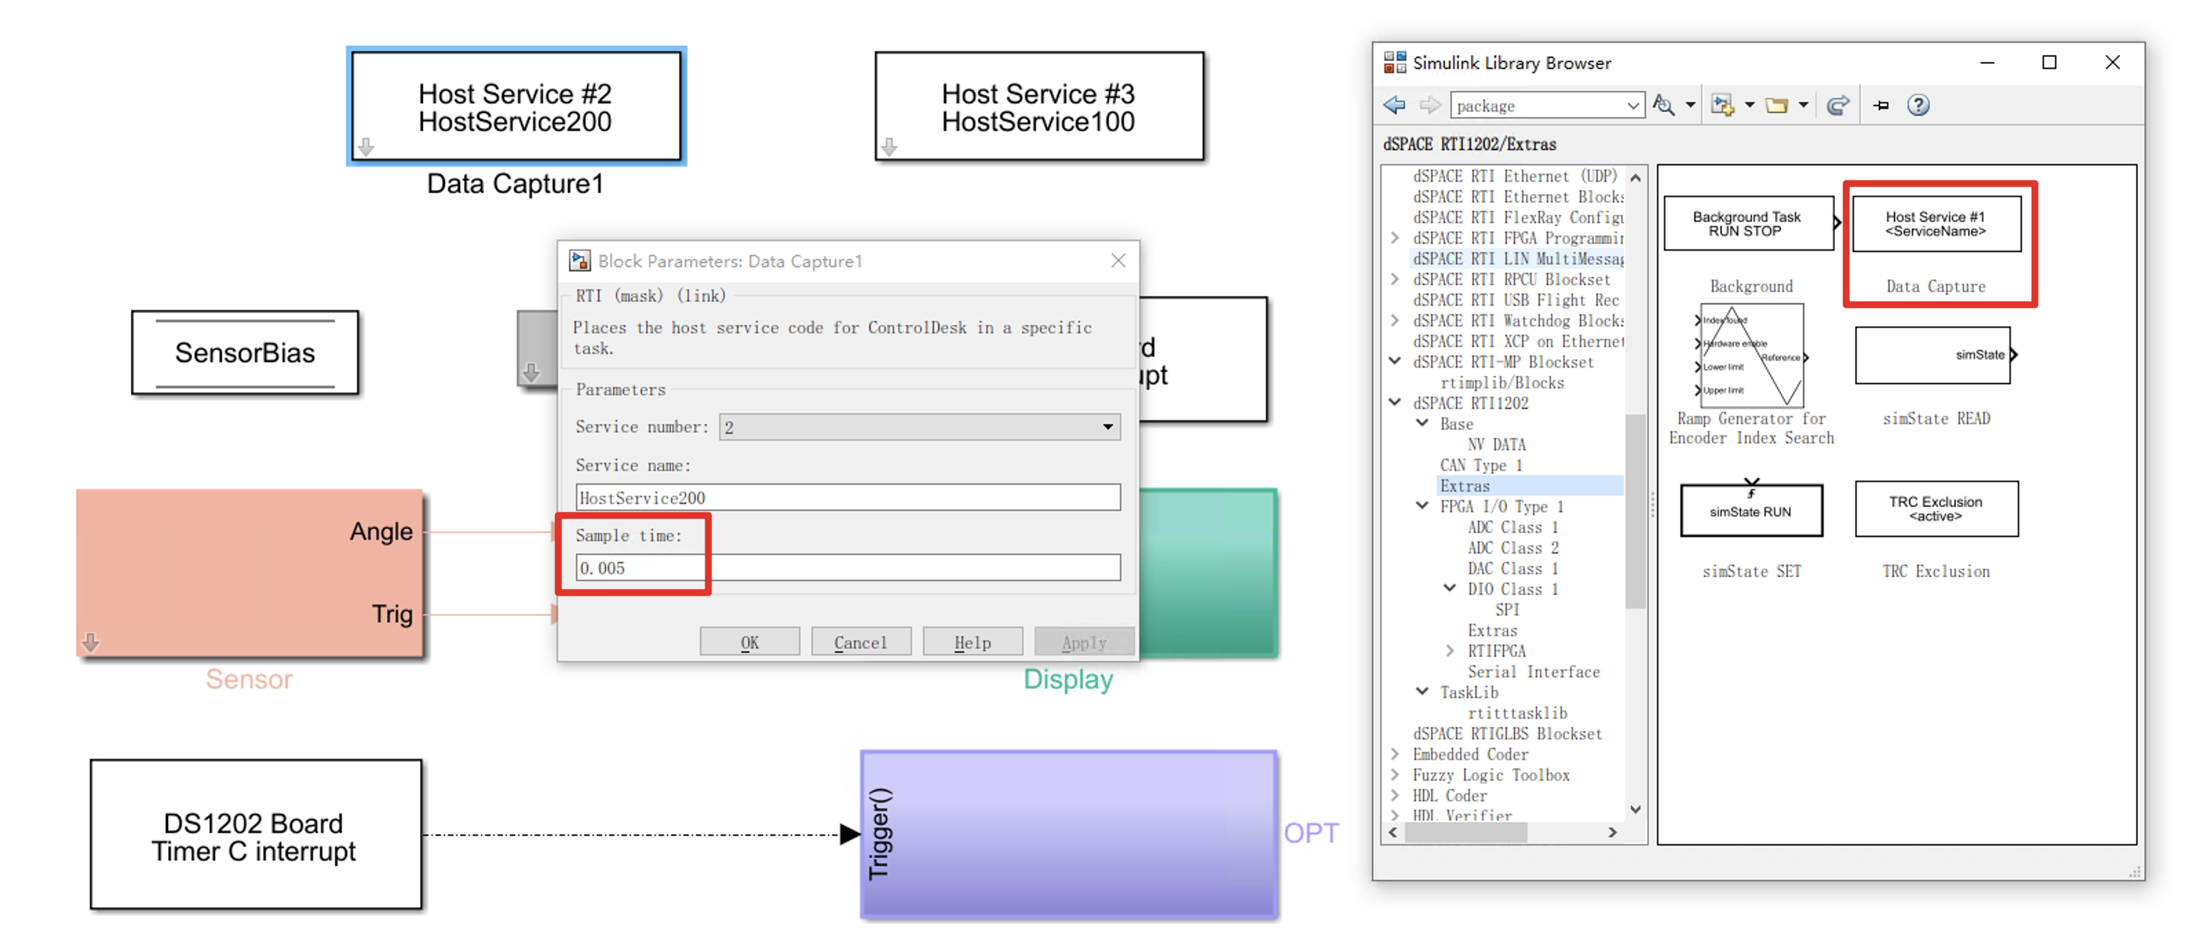Collapse the Base tree node
This screenshot has width=2204, height=949.
click(1423, 423)
